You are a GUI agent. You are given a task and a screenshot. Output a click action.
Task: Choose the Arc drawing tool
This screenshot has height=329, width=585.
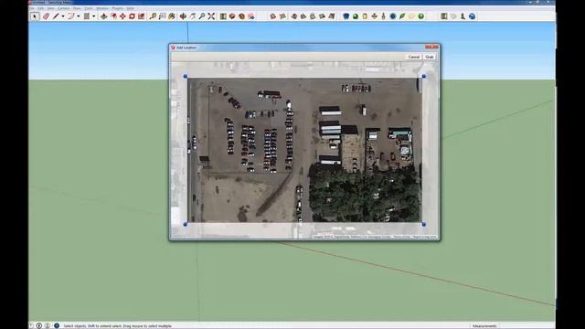click(71, 16)
